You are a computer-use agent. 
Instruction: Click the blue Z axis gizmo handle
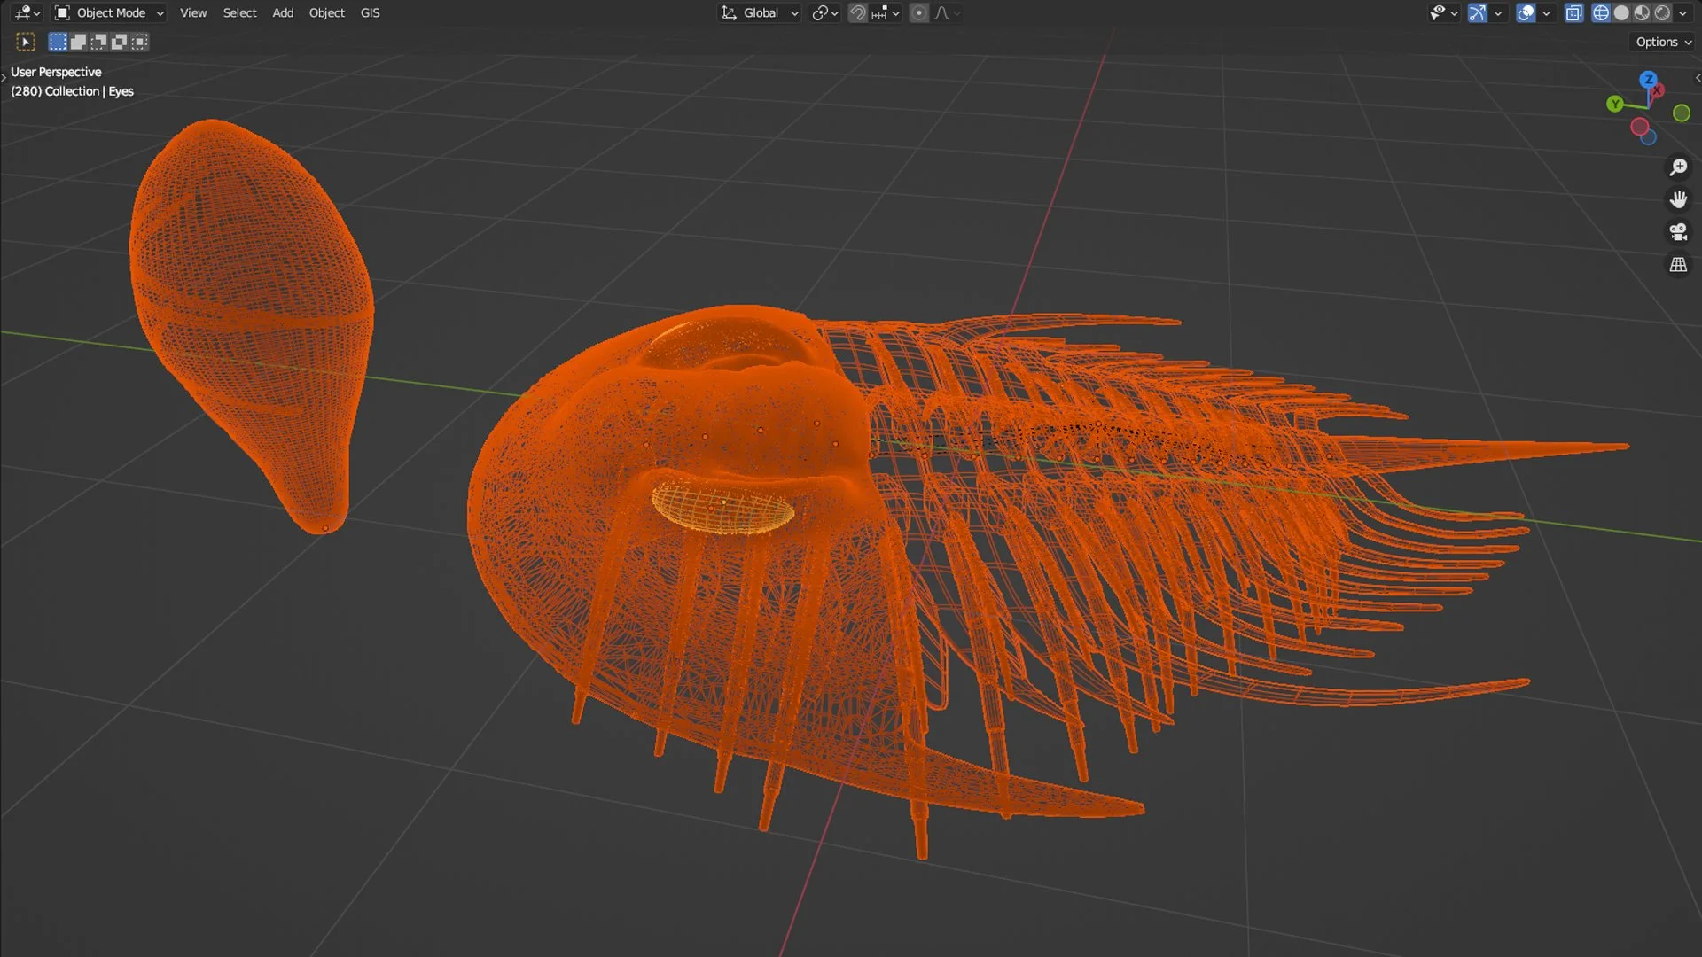click(1648, 79)
